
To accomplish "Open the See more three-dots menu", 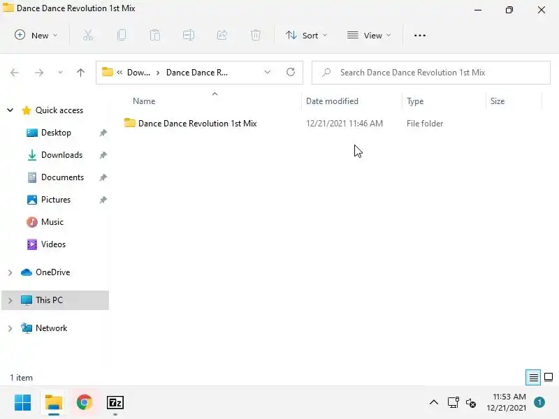I will [420, 36].
